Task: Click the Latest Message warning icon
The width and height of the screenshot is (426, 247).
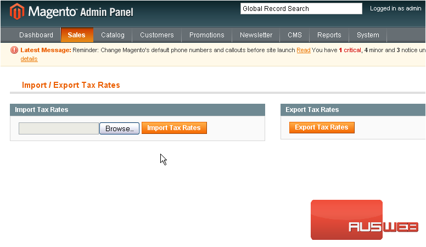Action: (14, 50)
